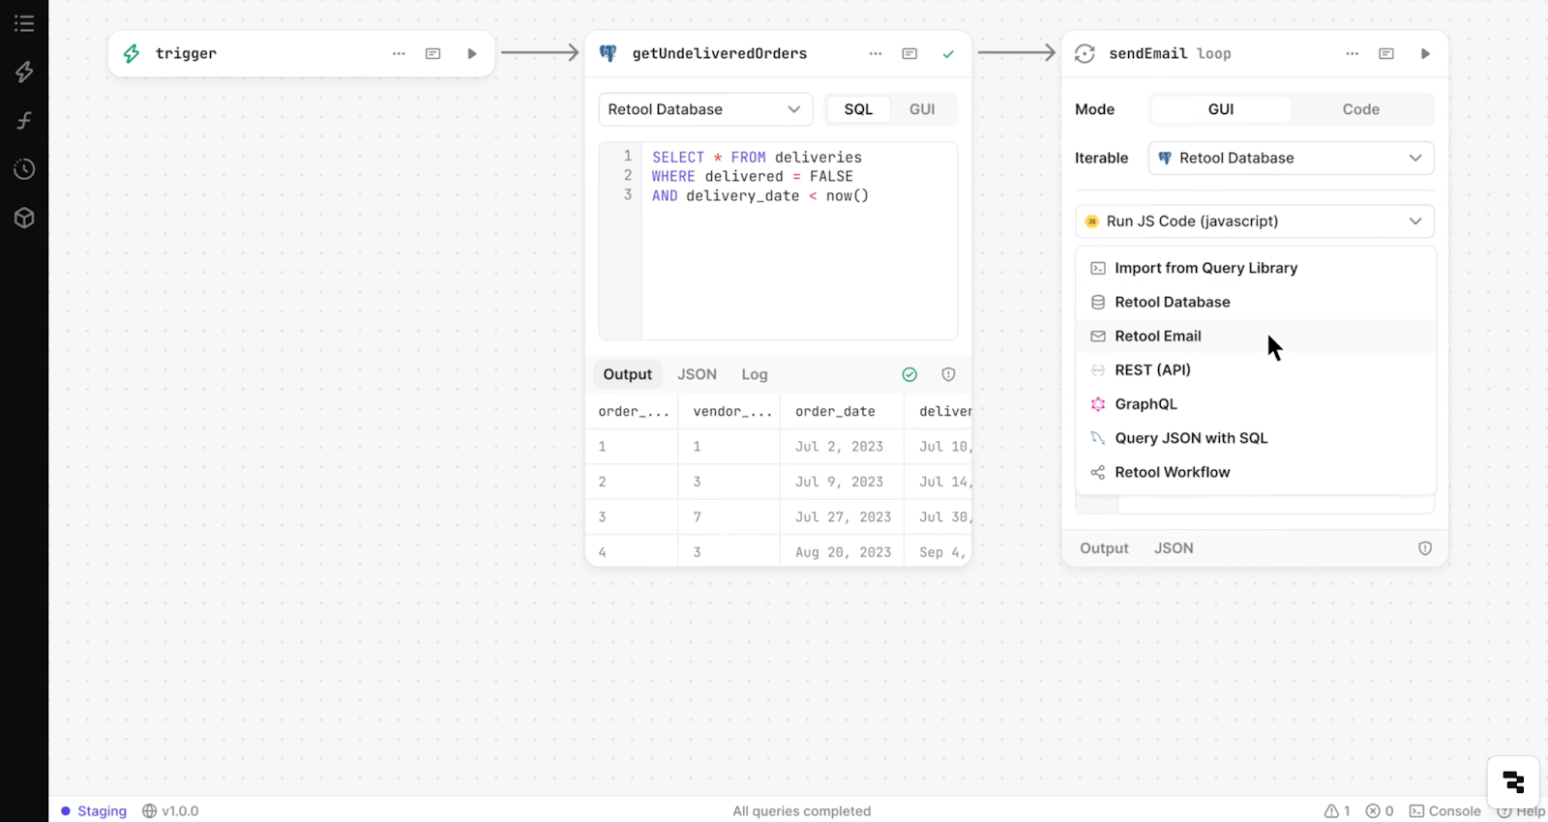This screenshot has width=1548, height=822.
Task: Choose Query JSON with SQL option
Action: pyautogui.click(x=1256, y=438)
